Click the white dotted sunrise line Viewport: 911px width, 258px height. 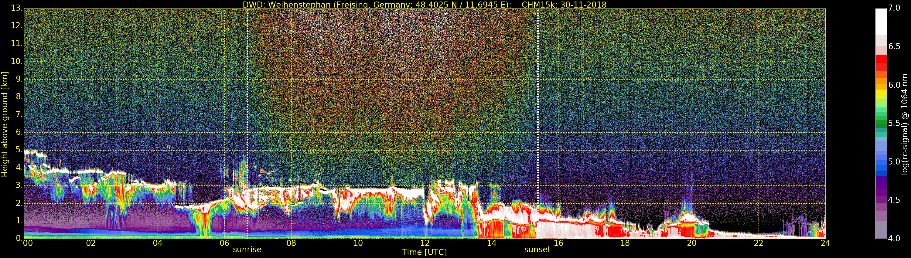click(x=247, y=106)
